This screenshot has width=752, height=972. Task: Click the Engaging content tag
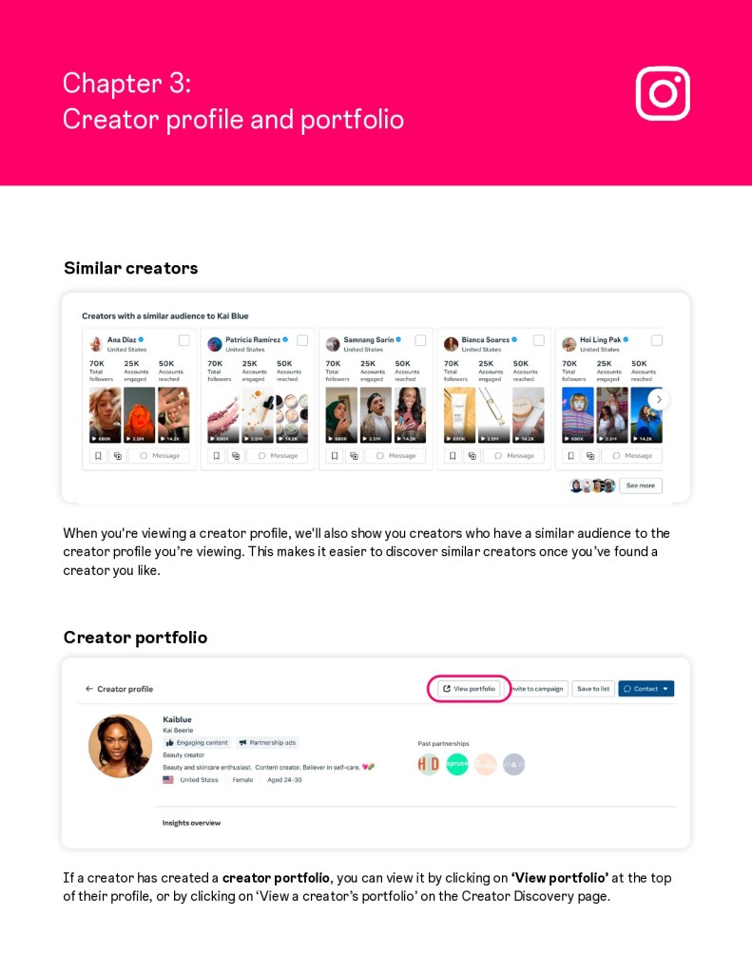coord(197,742)
